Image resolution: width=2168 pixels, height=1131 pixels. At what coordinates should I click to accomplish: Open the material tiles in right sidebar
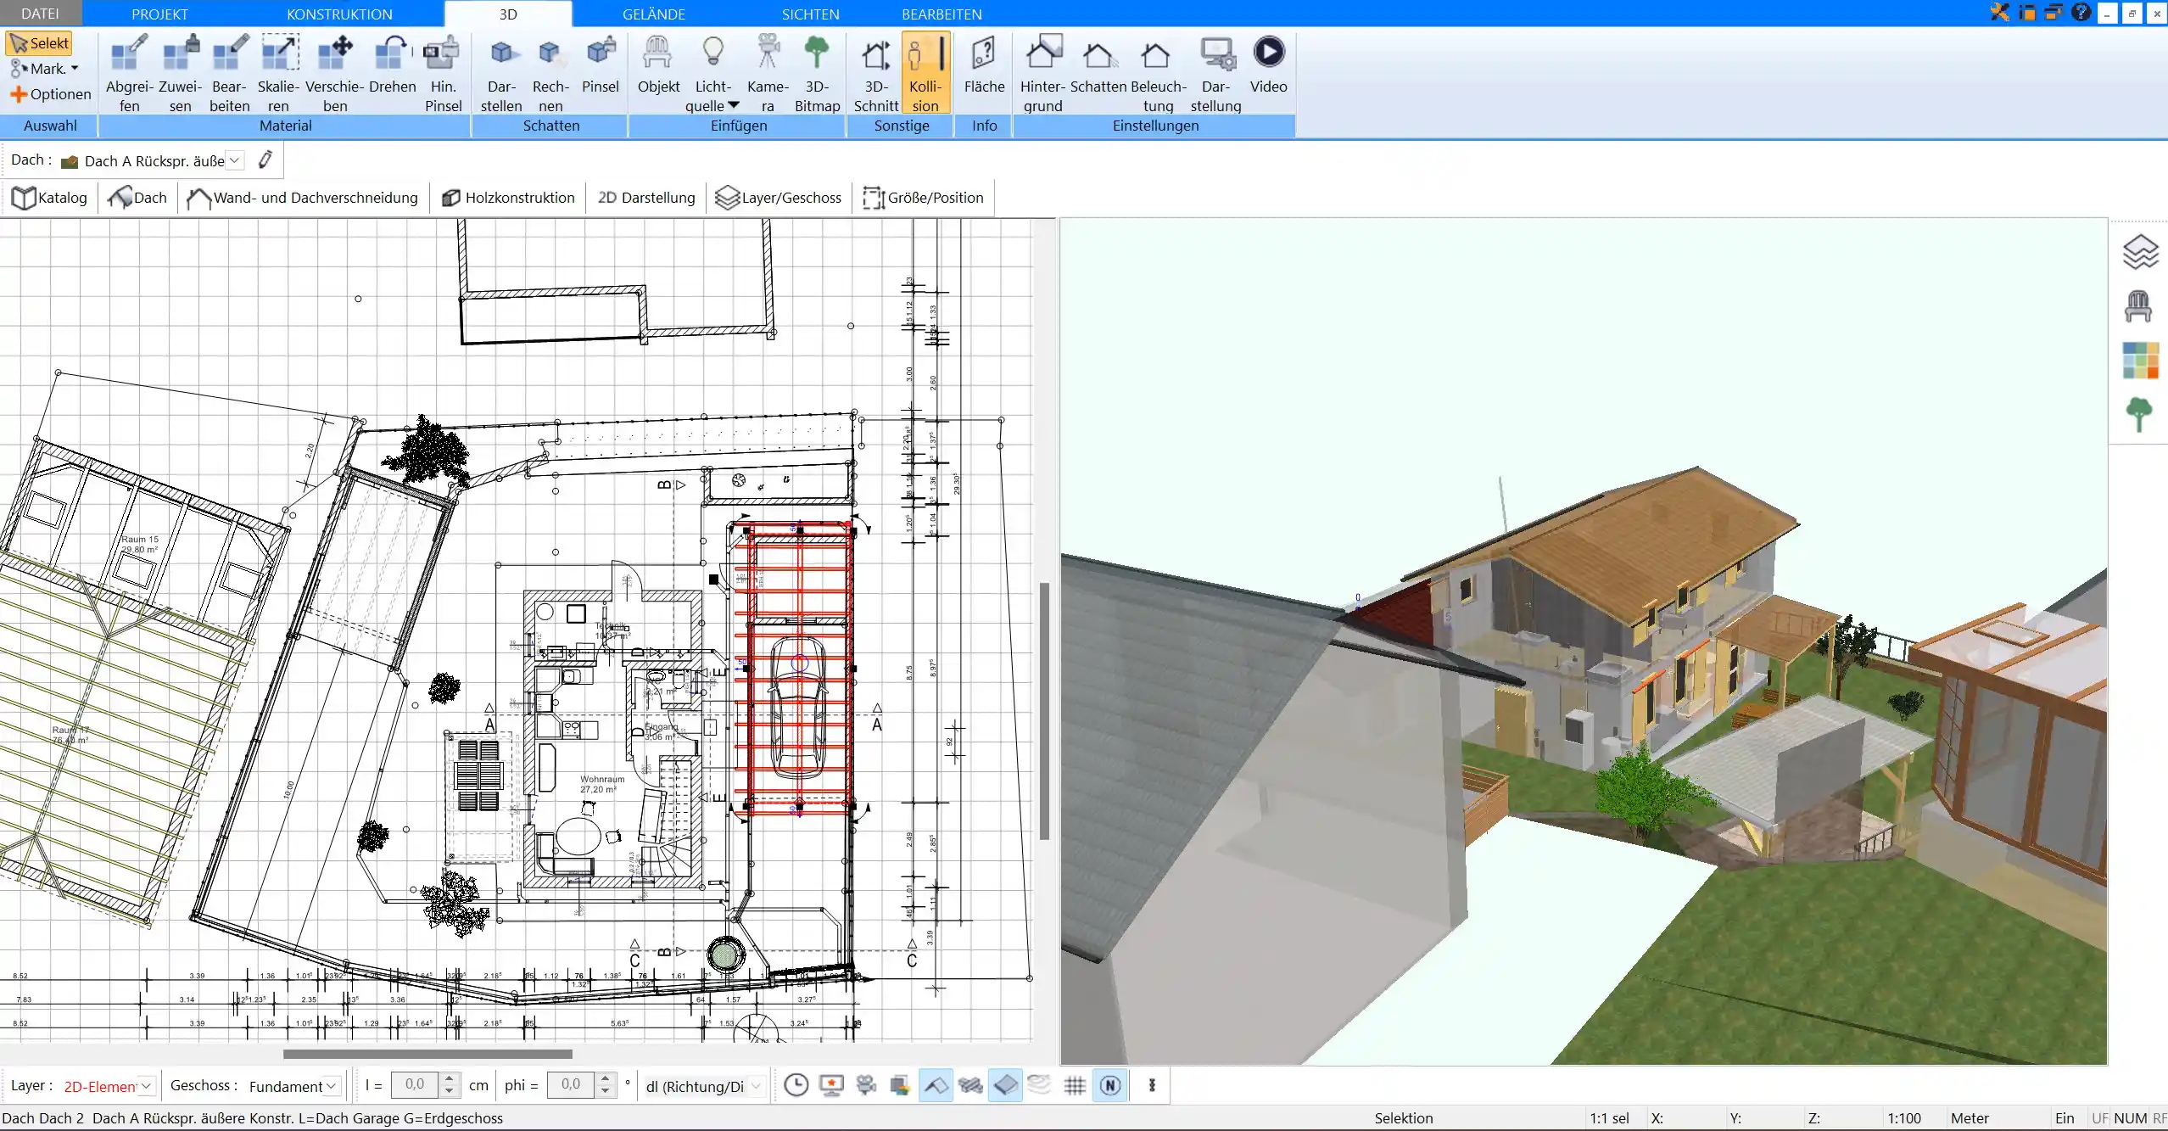(2140, 361)
